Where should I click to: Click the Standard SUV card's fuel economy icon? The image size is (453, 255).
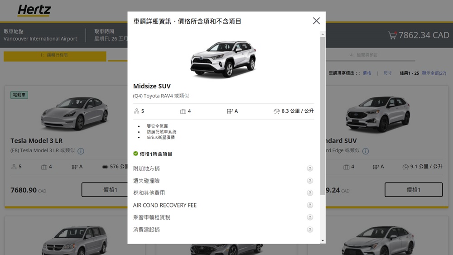tap(405, 167)
